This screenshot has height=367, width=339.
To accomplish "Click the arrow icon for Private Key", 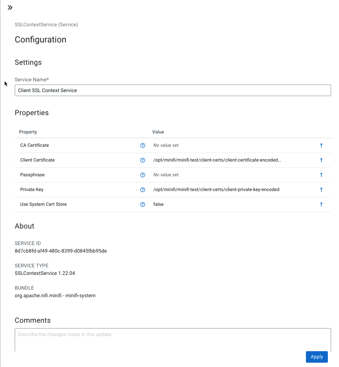I will pyautogui.click(x=321, y=190).
